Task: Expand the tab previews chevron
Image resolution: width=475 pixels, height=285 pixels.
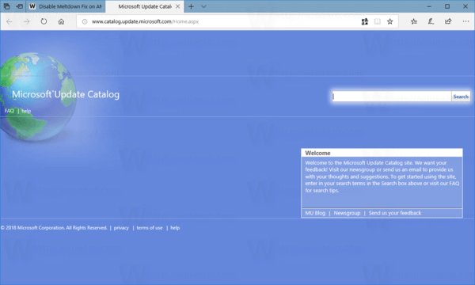Action: click(203, 6)
